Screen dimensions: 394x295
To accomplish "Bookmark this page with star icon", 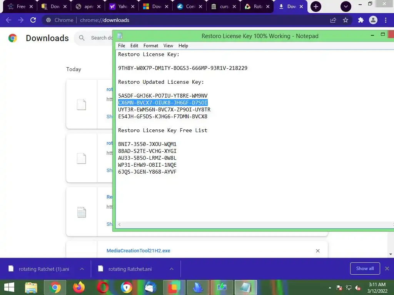I will 346,20.
